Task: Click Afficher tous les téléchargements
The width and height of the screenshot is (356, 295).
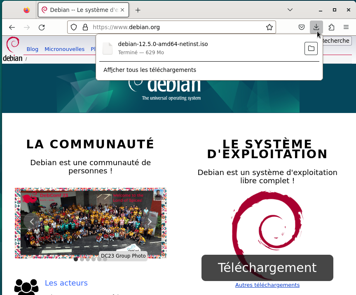Action: pos(150,70)
